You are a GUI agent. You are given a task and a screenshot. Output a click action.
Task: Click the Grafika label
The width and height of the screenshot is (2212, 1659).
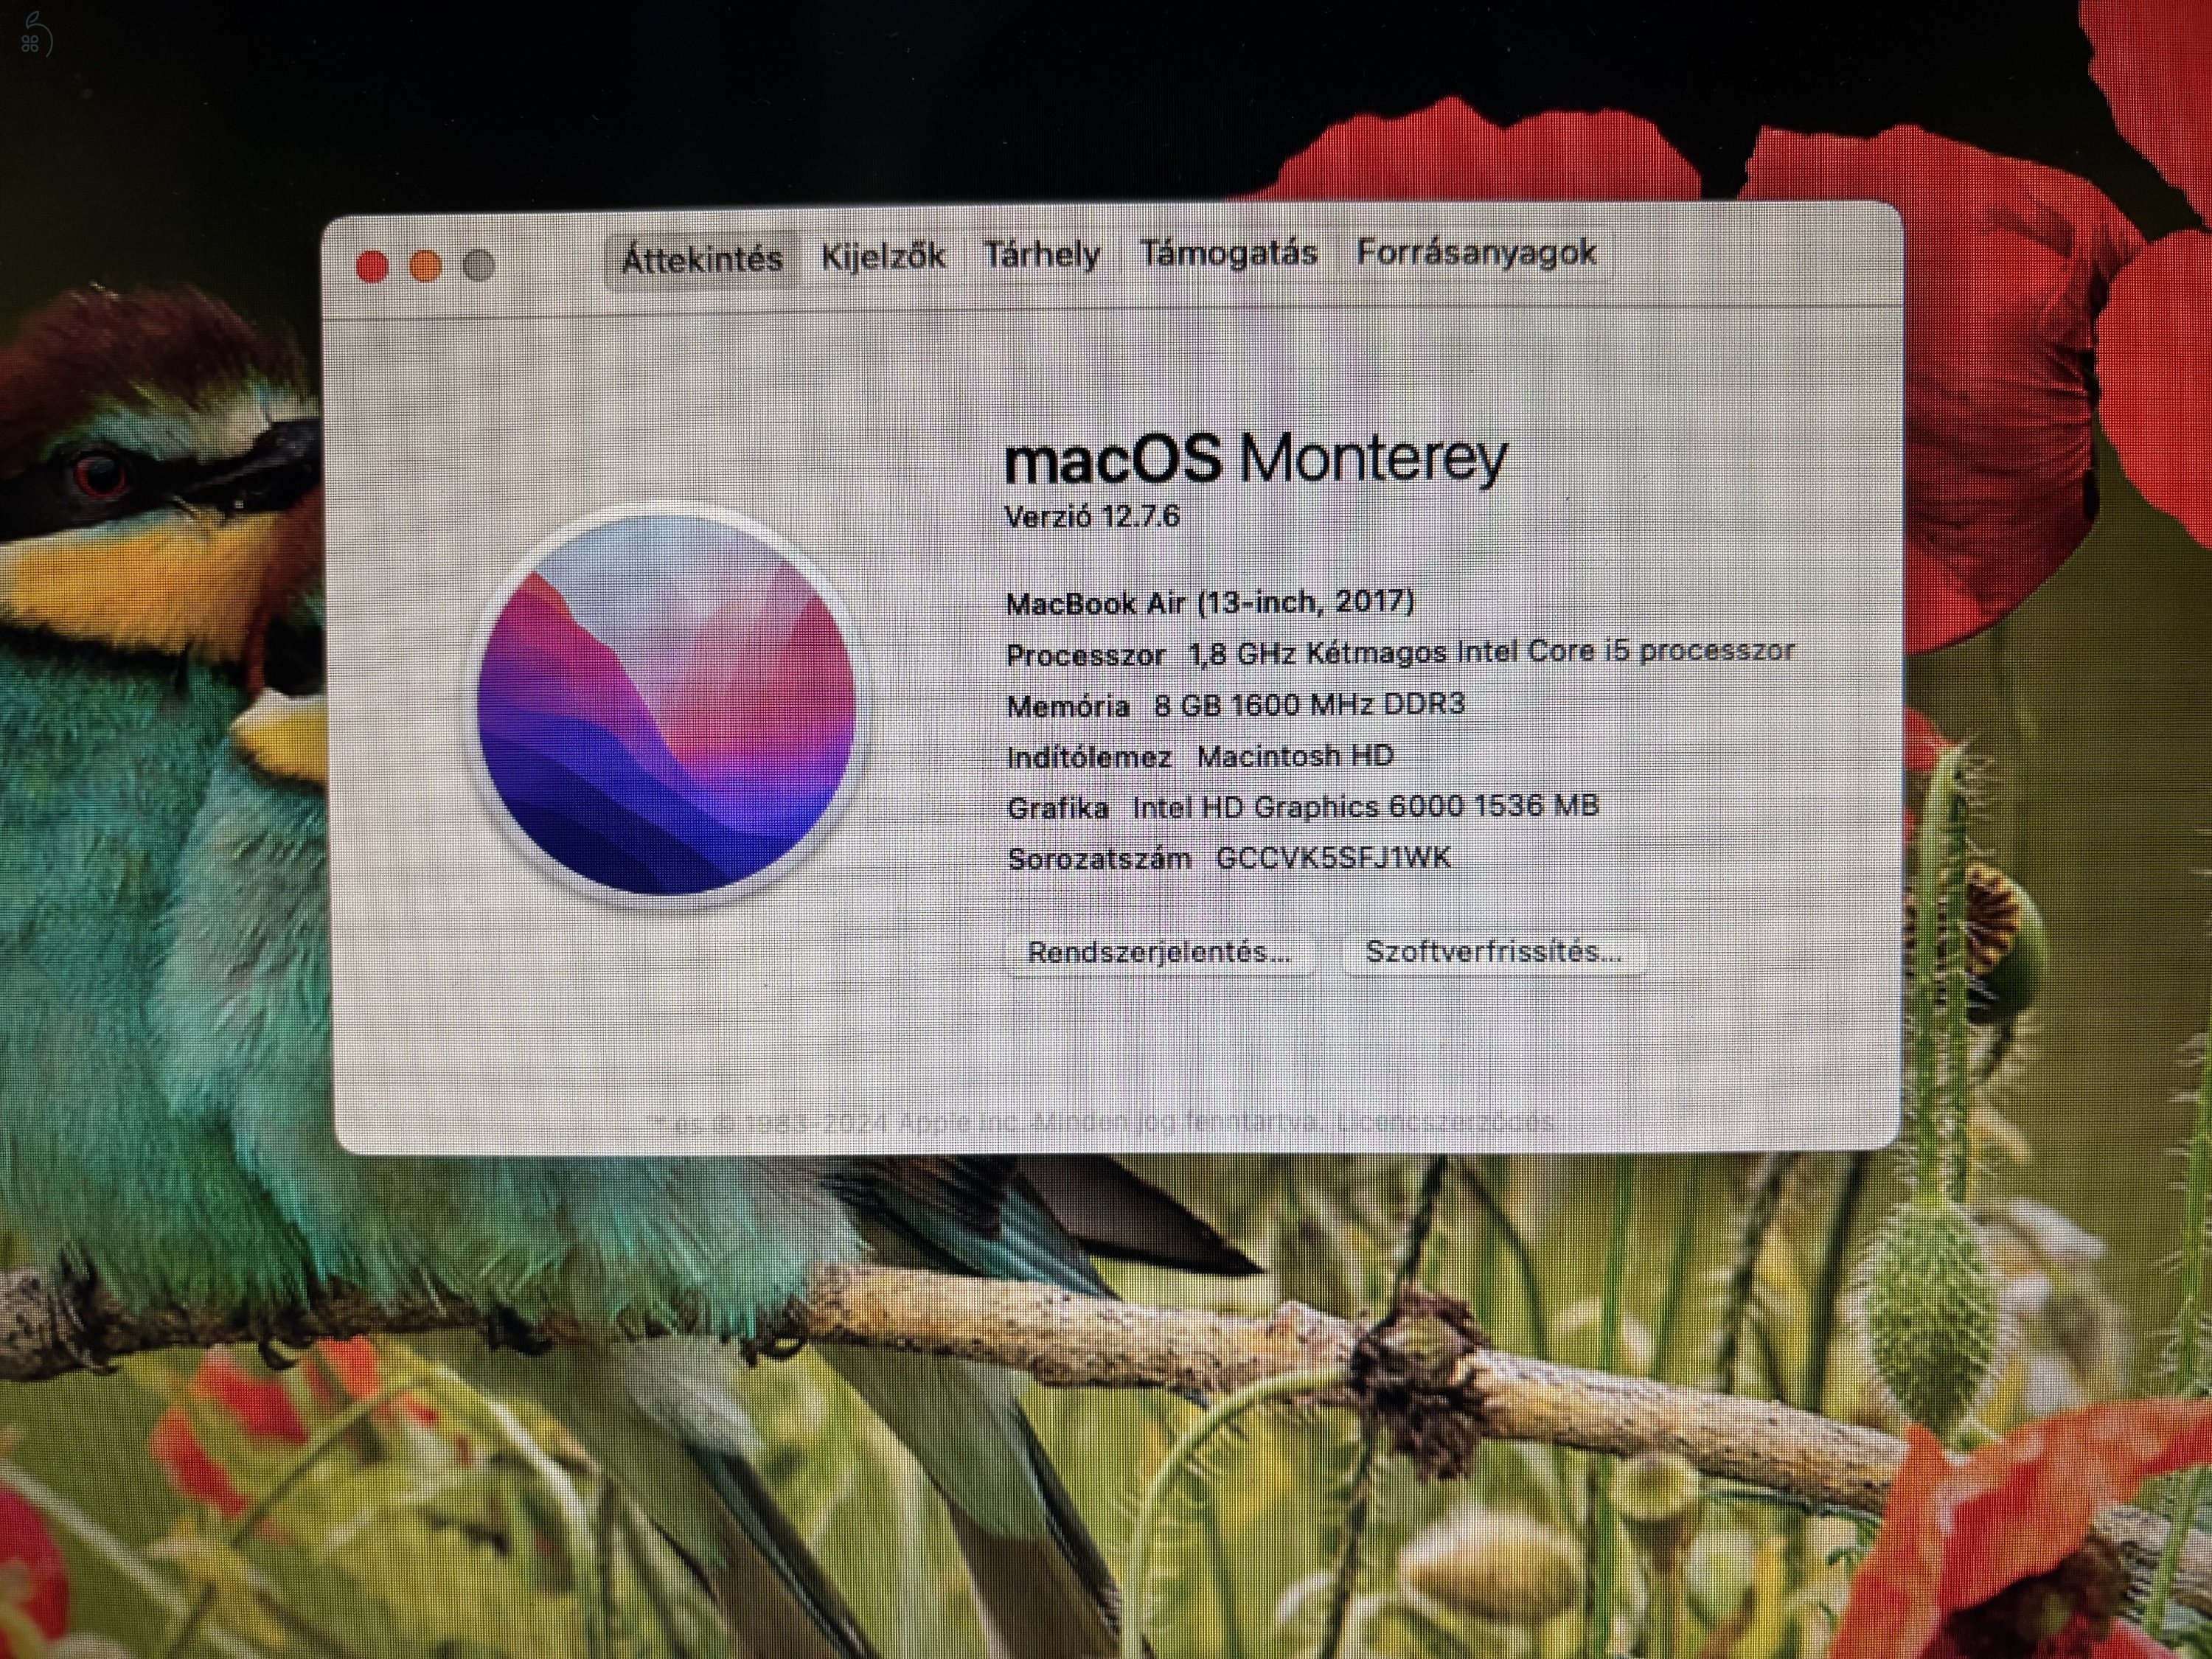[1058, 808]
